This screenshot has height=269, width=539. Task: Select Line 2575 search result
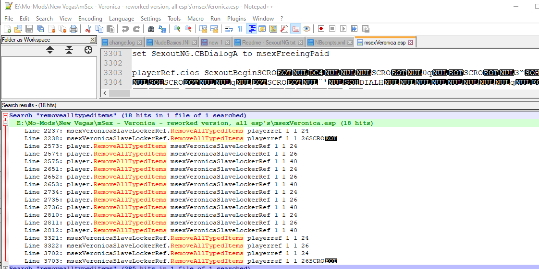[161, 161]
